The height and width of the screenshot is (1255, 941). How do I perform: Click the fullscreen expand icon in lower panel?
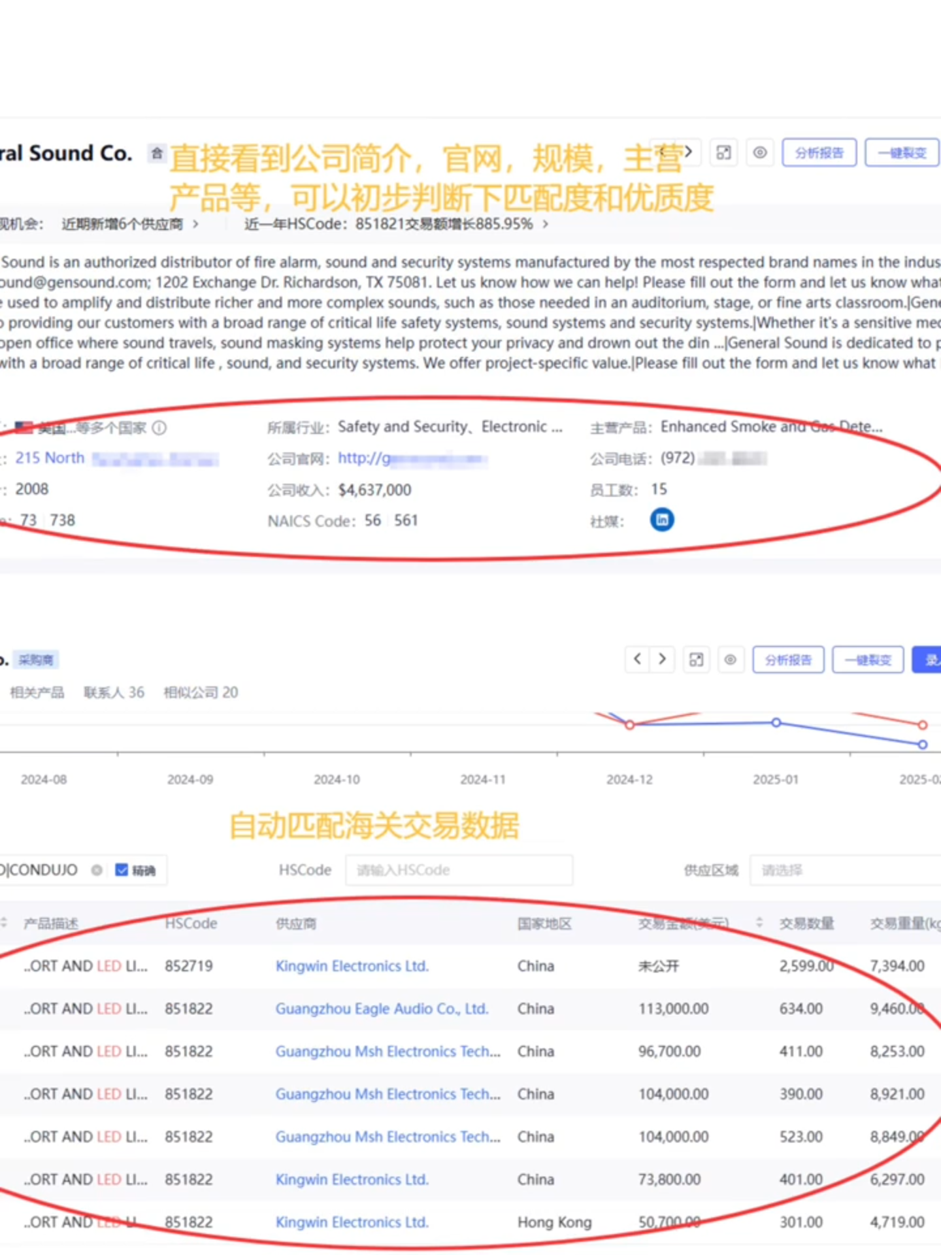(697, 660)
